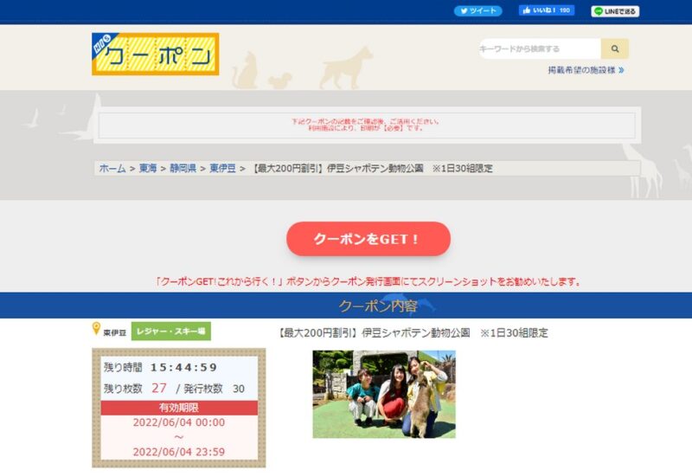This screenshot has height=476, width=692.
Task: Click the 残り時間 countdown timer
Action: (183, 368)
